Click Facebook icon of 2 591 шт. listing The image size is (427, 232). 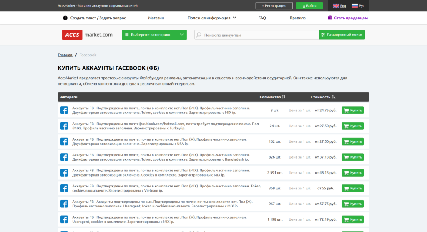click(64, 172)
